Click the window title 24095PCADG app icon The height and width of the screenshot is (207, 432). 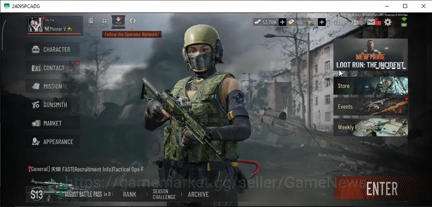pyautogui.click(x=6, y=6)
